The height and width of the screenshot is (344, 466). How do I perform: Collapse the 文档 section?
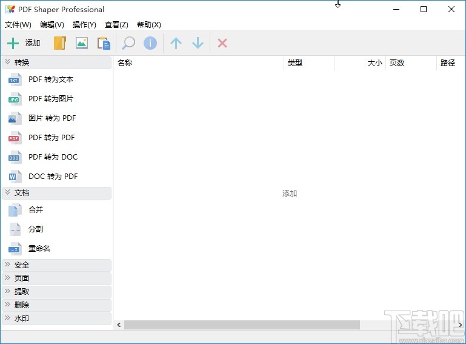pos(56,193)
